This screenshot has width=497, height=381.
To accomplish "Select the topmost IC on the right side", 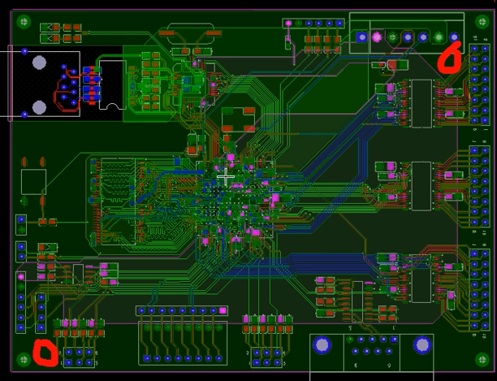I will 421,103.
